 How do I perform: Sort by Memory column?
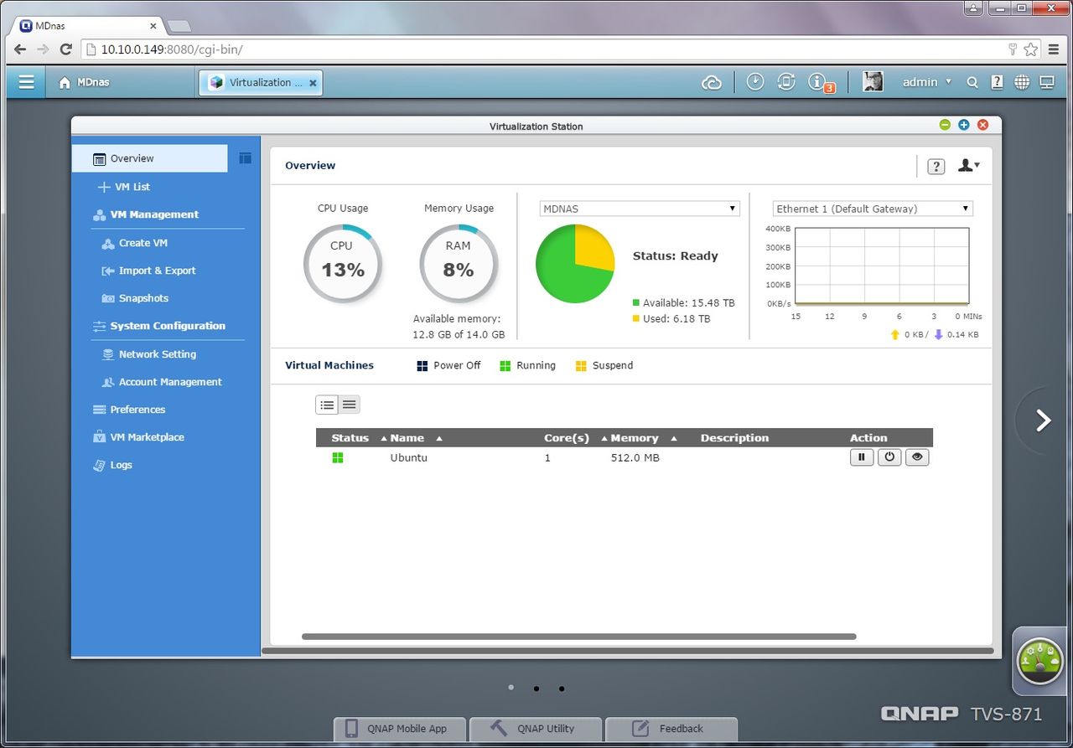(x=635, y=438)
